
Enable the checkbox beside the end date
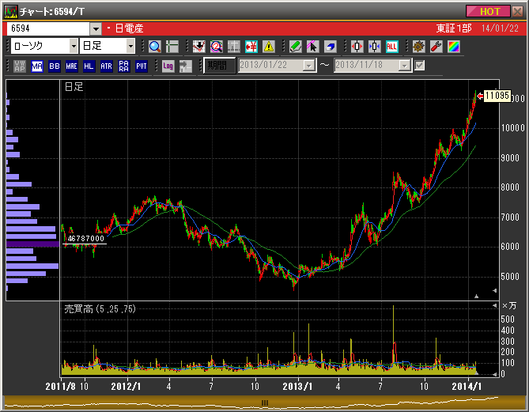click(x=420, y=66)
